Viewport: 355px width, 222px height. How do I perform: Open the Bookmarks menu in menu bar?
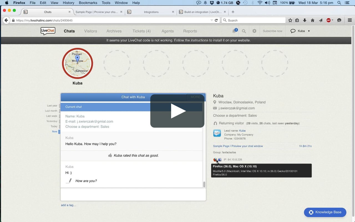(88, 3)
